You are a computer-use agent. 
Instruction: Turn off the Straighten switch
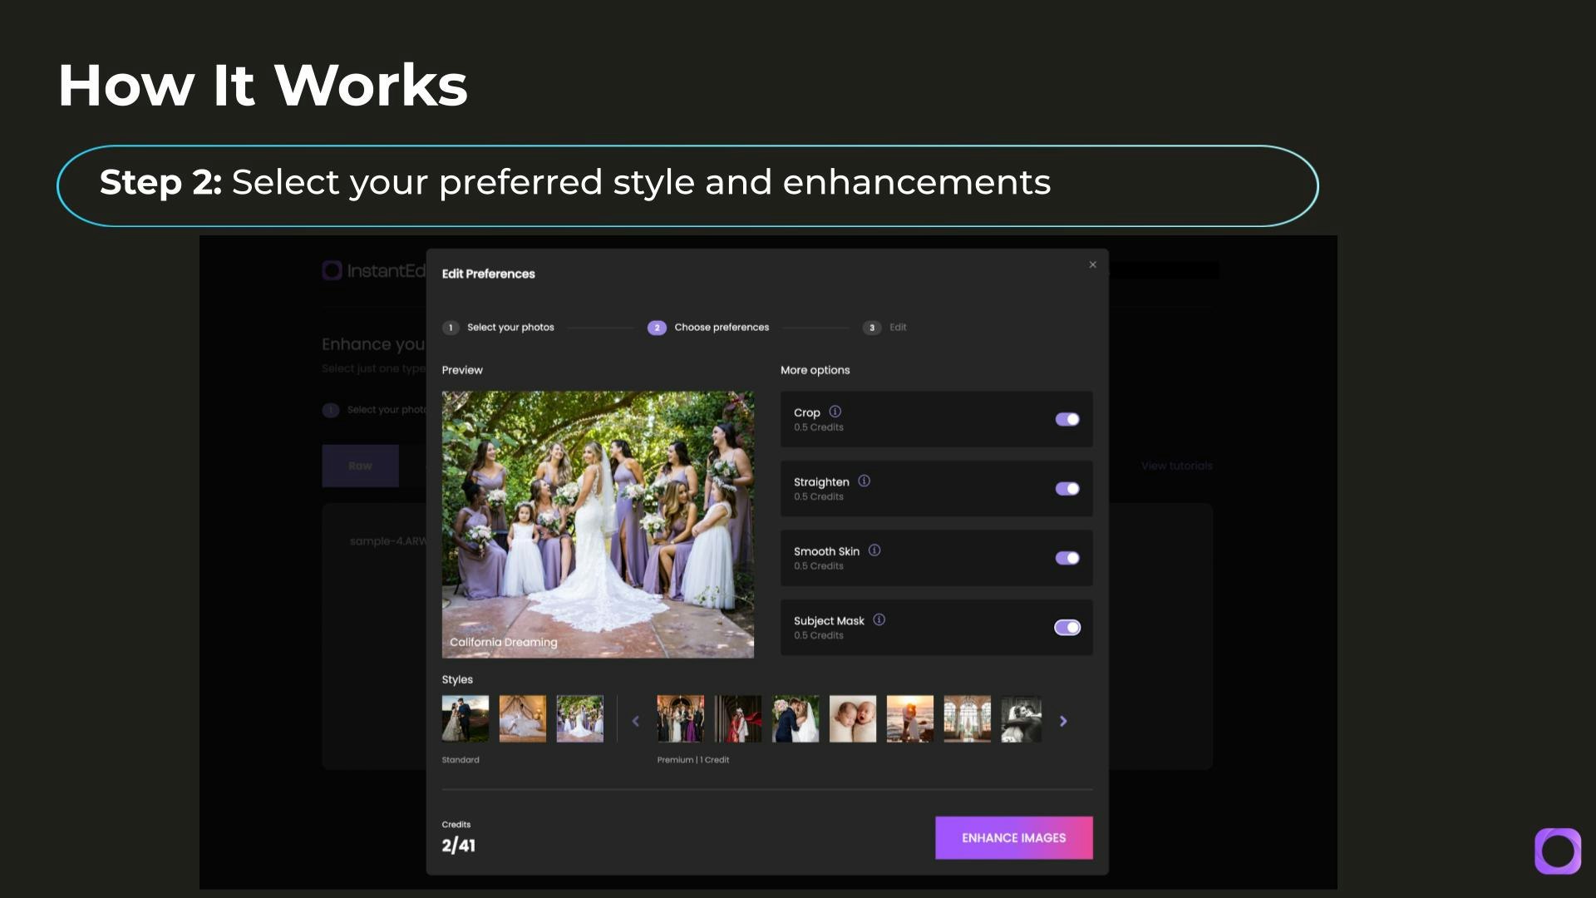pyautogui.click(x=1067, y=489)
